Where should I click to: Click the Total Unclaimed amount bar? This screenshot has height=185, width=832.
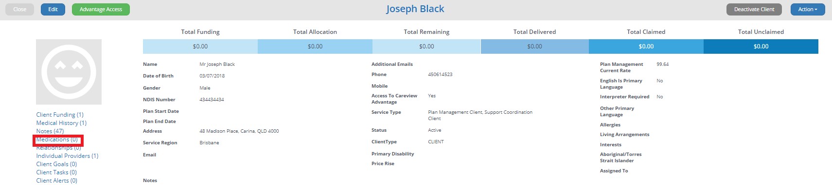[x=761, y=46]
